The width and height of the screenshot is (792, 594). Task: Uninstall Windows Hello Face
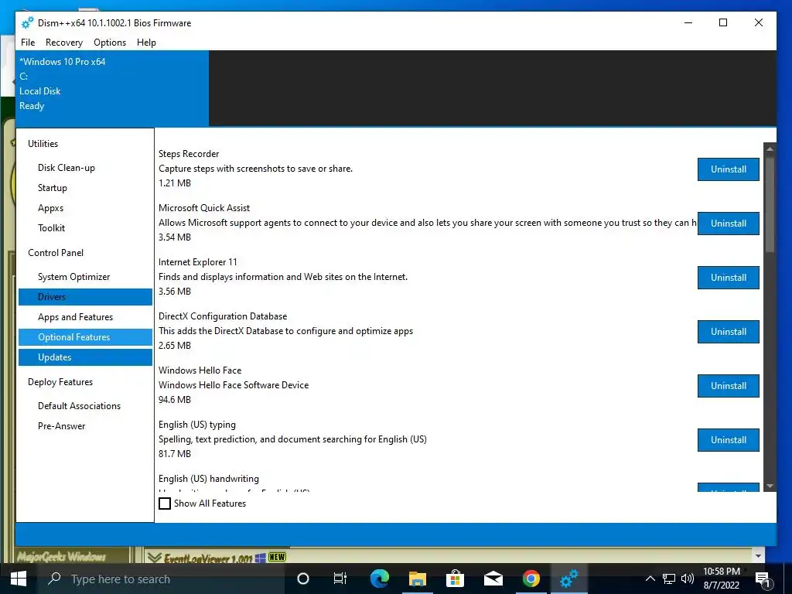click(x=729, y=386)
